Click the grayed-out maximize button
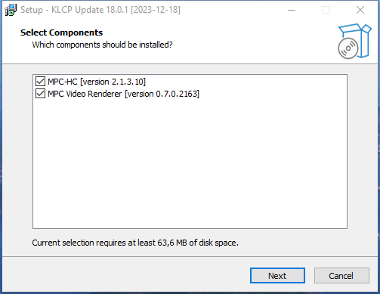Screen dimensions: 380x294 (x=326, y=10)
